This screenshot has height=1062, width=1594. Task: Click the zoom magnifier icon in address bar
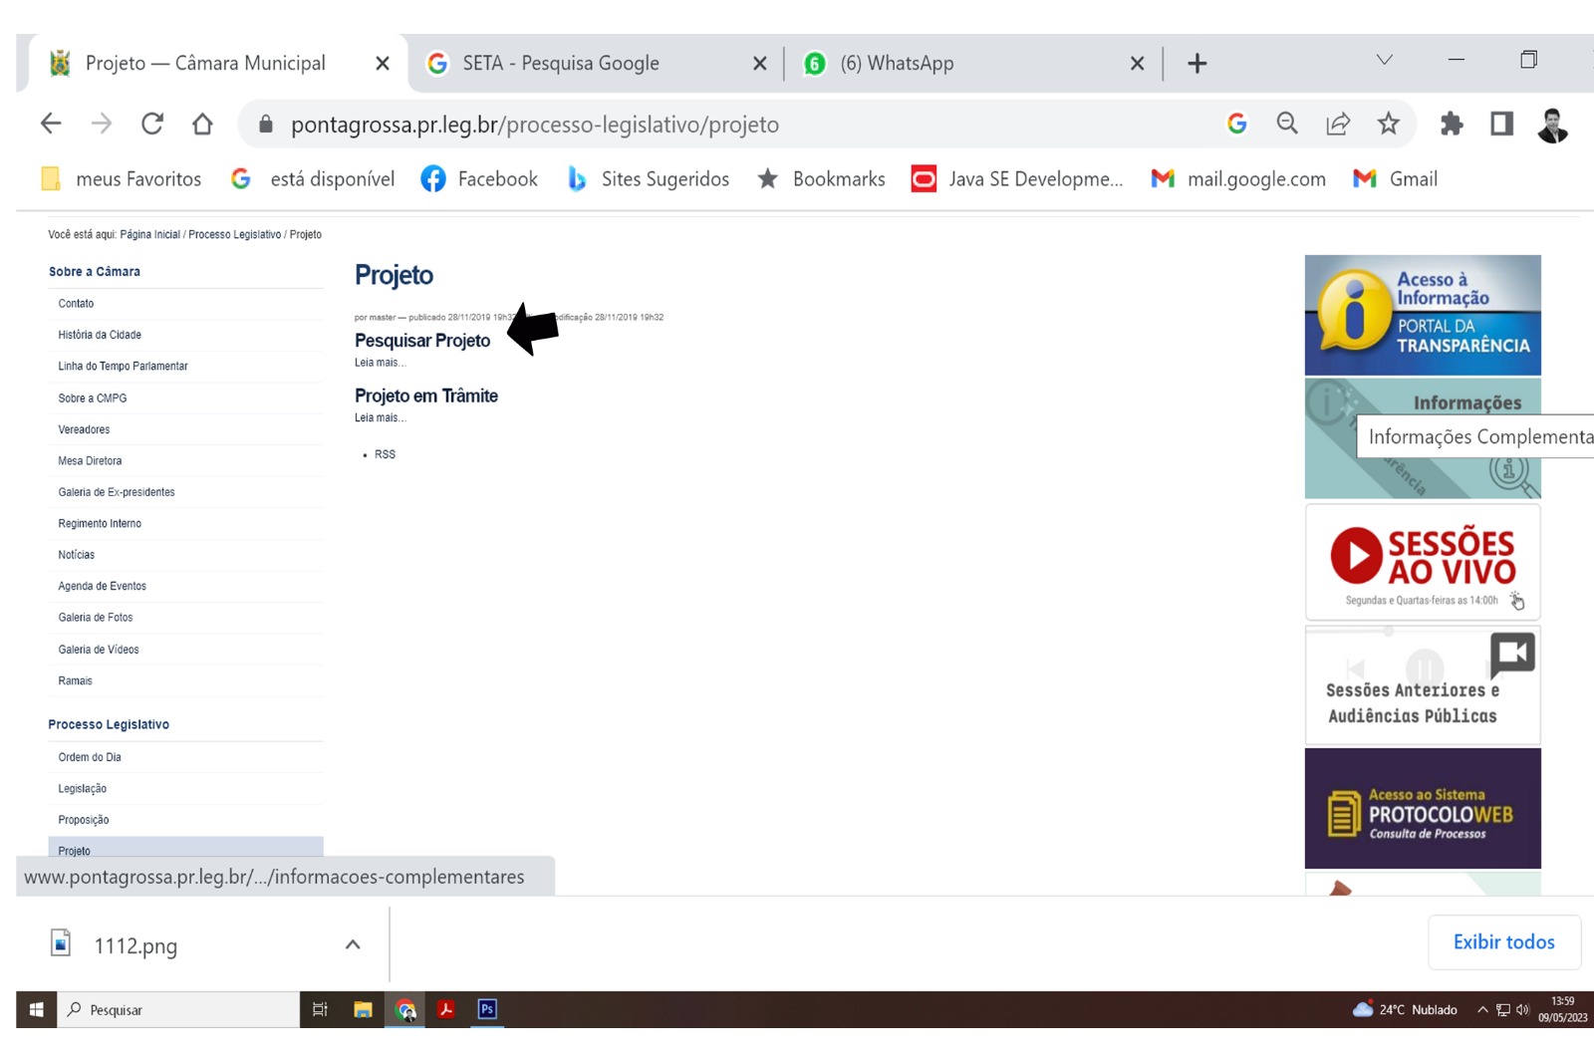[1287, 124]
